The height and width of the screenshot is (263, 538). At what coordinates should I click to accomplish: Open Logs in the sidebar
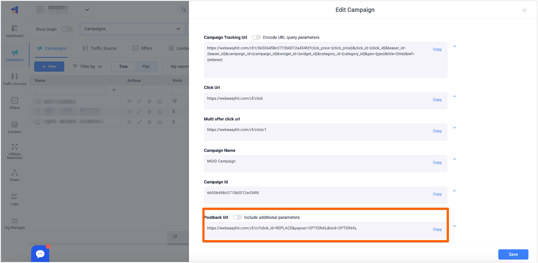pos(14,199)
